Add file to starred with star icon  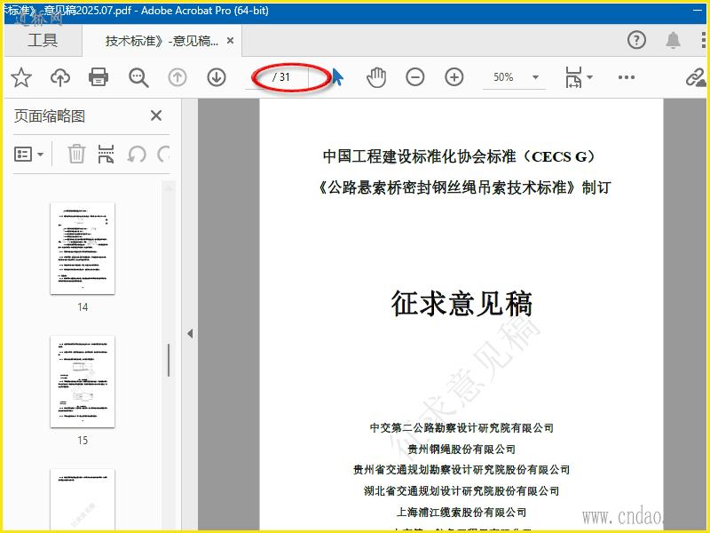pos(20,77)
